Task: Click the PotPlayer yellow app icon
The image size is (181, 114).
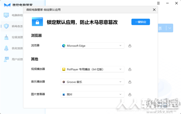Action: click(x=64, y=69)
